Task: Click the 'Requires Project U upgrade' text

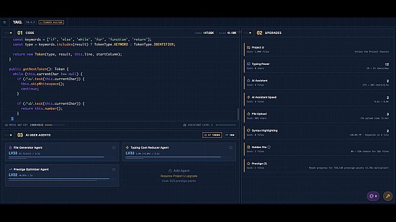Action: point(179,176)
